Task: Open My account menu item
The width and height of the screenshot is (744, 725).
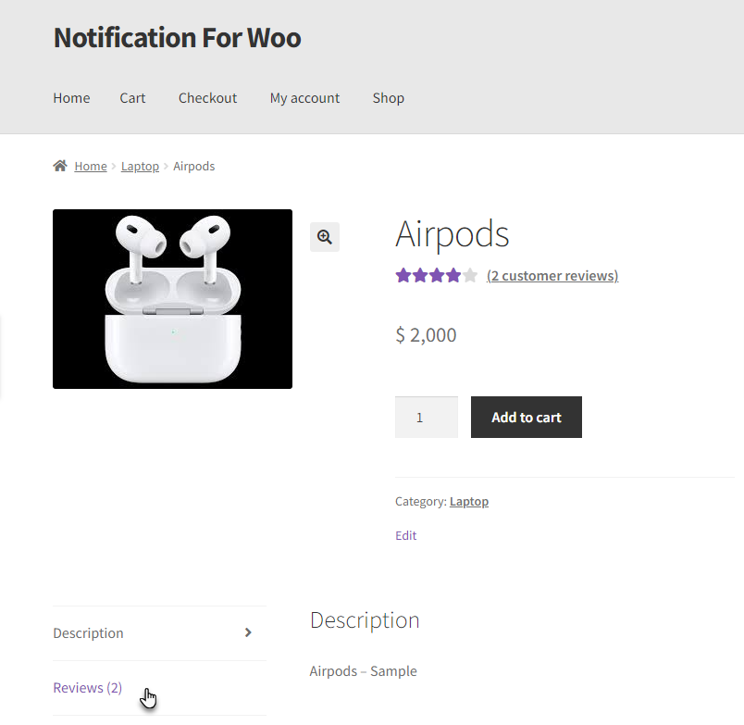Action: (x=304, y=98)
